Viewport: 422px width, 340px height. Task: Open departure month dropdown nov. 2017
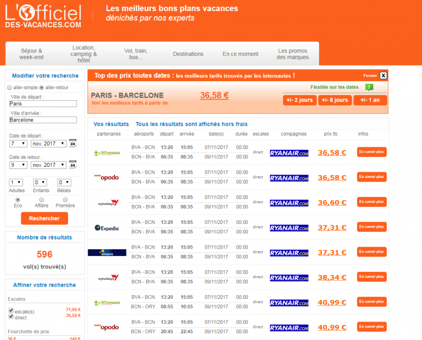[x=49, y=144]
